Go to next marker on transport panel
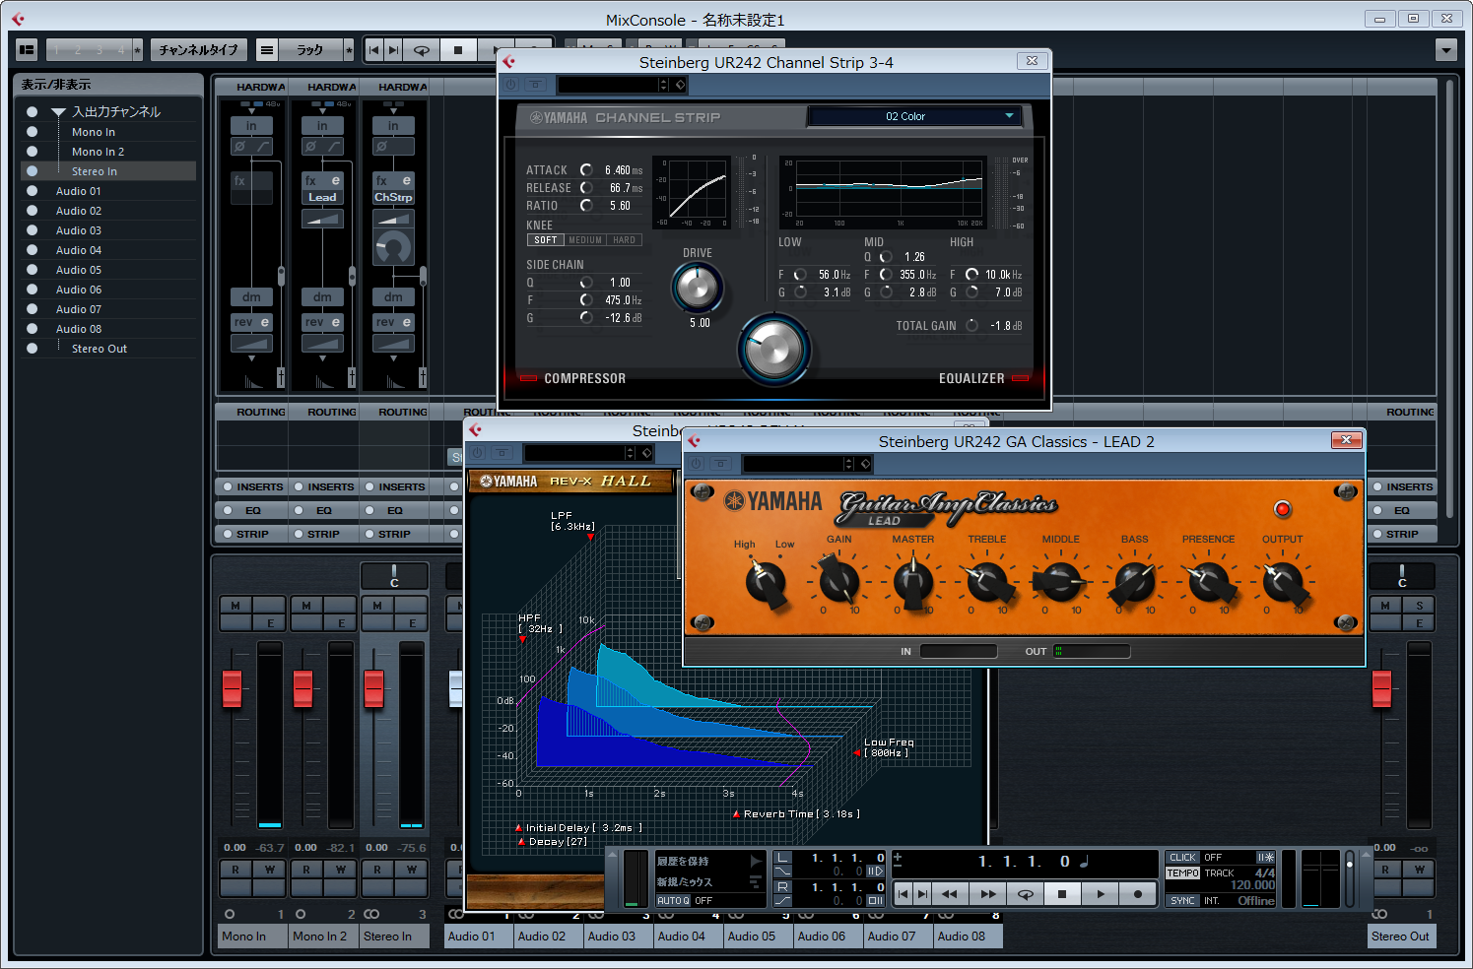Image resolution: width=1473 pixels, height=969 pixels. (x=922, y=894)
